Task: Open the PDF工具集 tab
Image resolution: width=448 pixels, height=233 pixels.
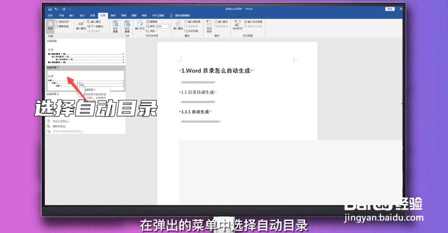Action: click(x=158, y=15)
